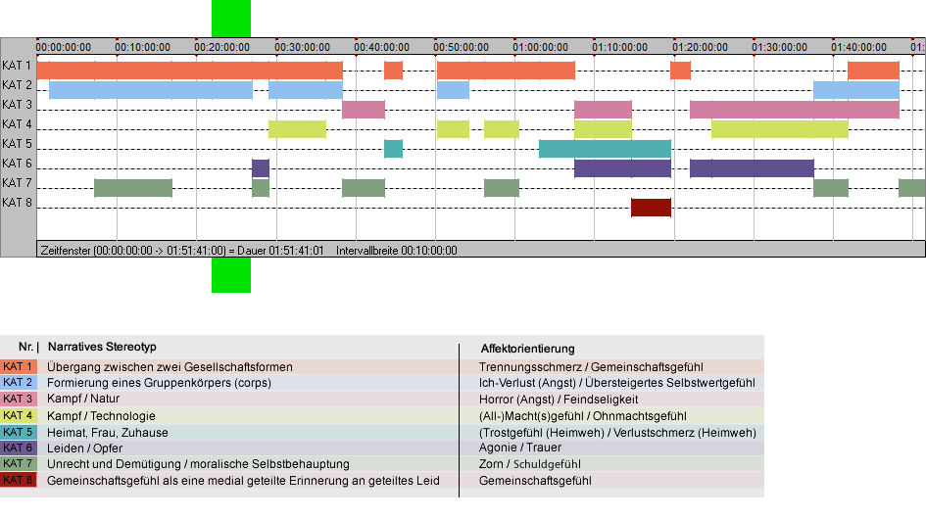926x519 pixels.
Task: Select the KAT 1 segment starting at 00:50:00:00
Action: [x=506, y=71]
